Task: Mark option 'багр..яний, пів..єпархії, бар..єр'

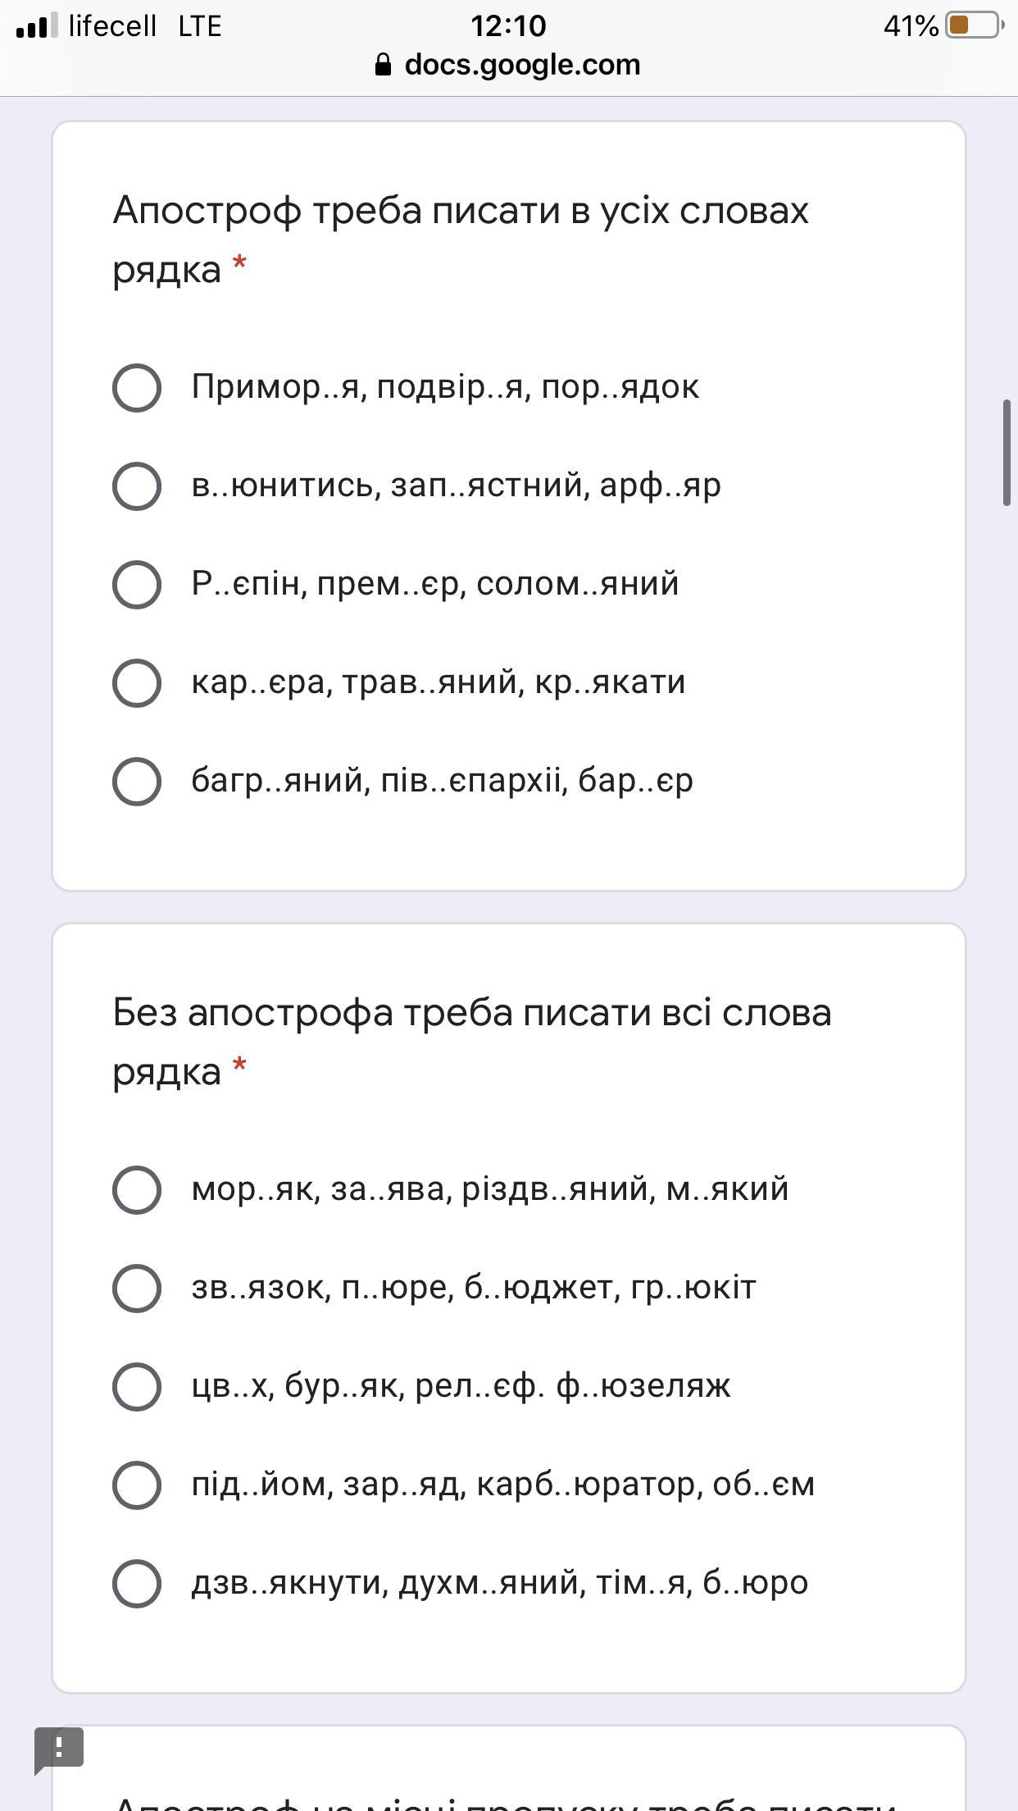Action: click(136, 781)
